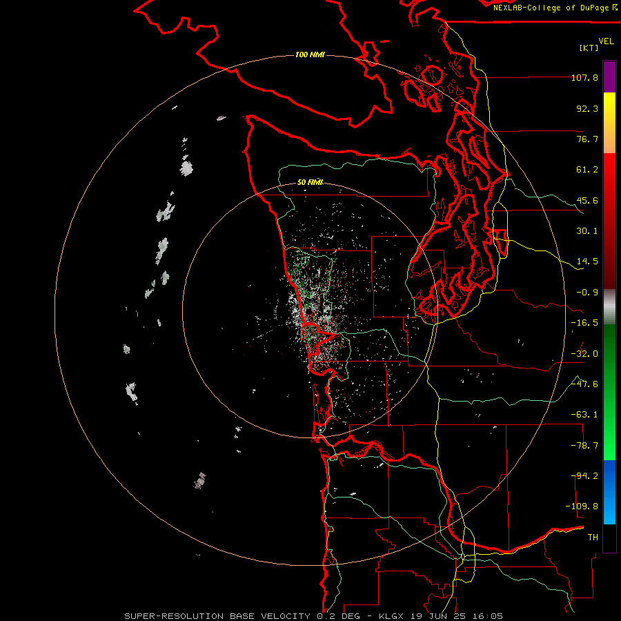Click the -16.5 velocity scale value

[584, 323]
